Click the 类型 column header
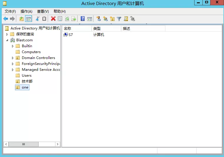Viewport: 224px width, 157px height. (106, 29)
